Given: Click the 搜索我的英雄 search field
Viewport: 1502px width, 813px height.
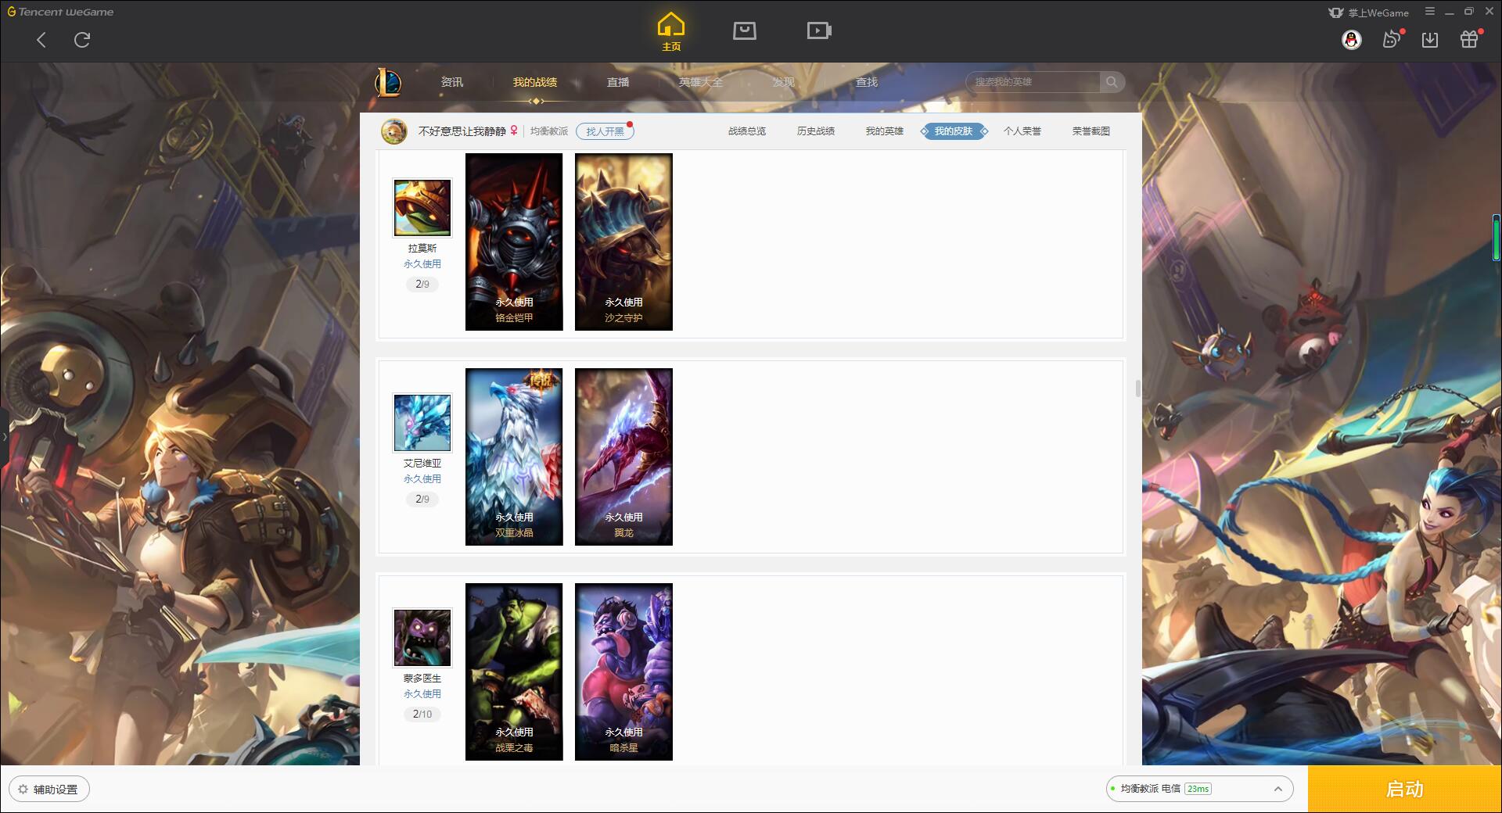Looking at the screenshot, I should coord(1033,82).
